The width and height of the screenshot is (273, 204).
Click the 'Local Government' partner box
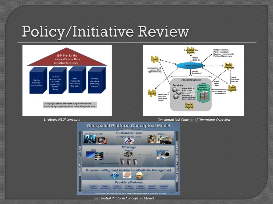tap(117, 187)
